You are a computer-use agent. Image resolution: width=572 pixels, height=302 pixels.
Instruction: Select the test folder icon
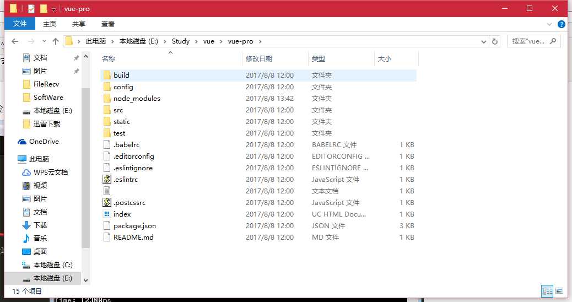(107, 133)
